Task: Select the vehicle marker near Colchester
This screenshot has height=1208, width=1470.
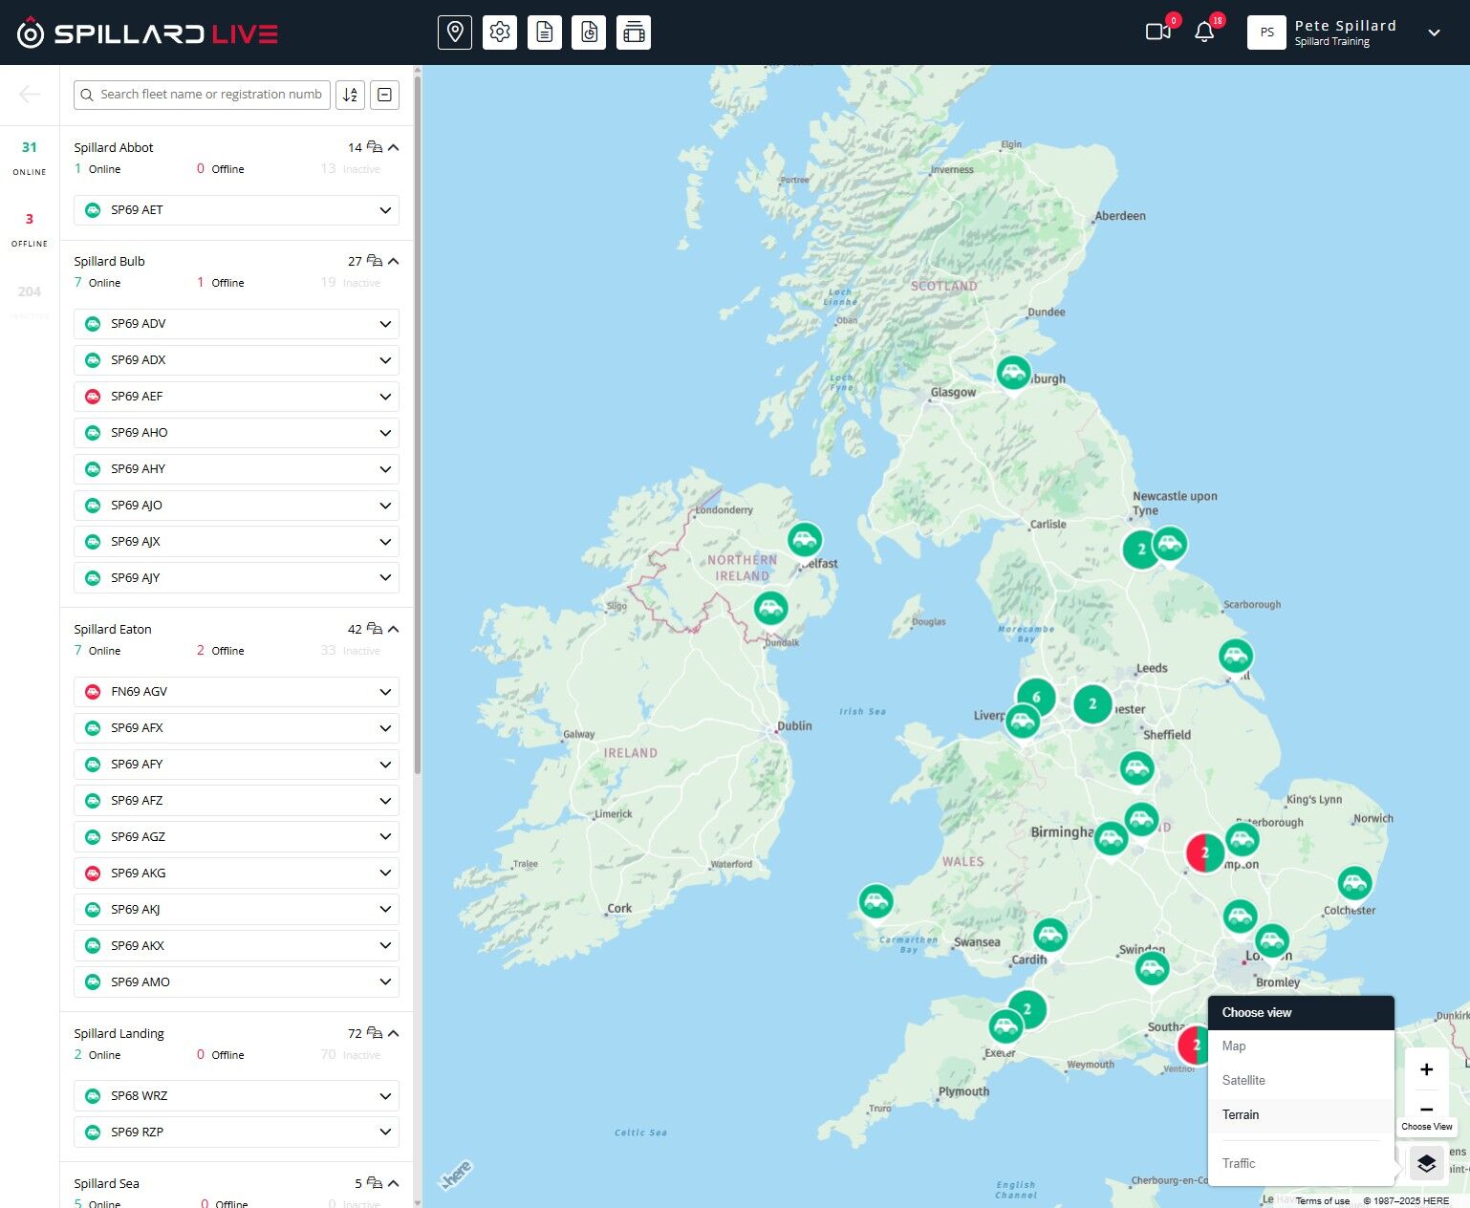Action: tap(1354, 883)
